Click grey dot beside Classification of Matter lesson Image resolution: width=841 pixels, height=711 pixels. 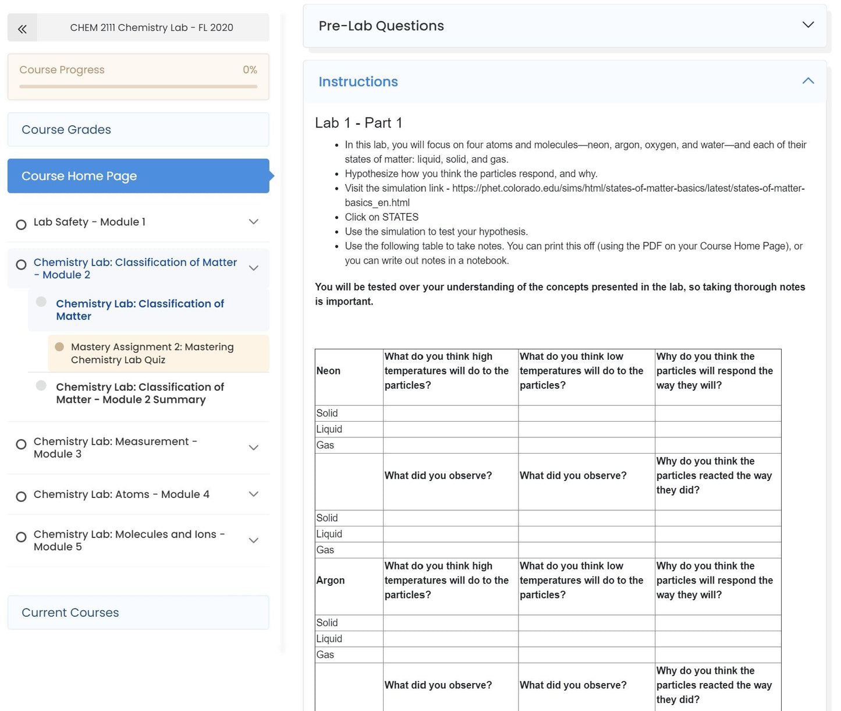[x=41, y=302]
